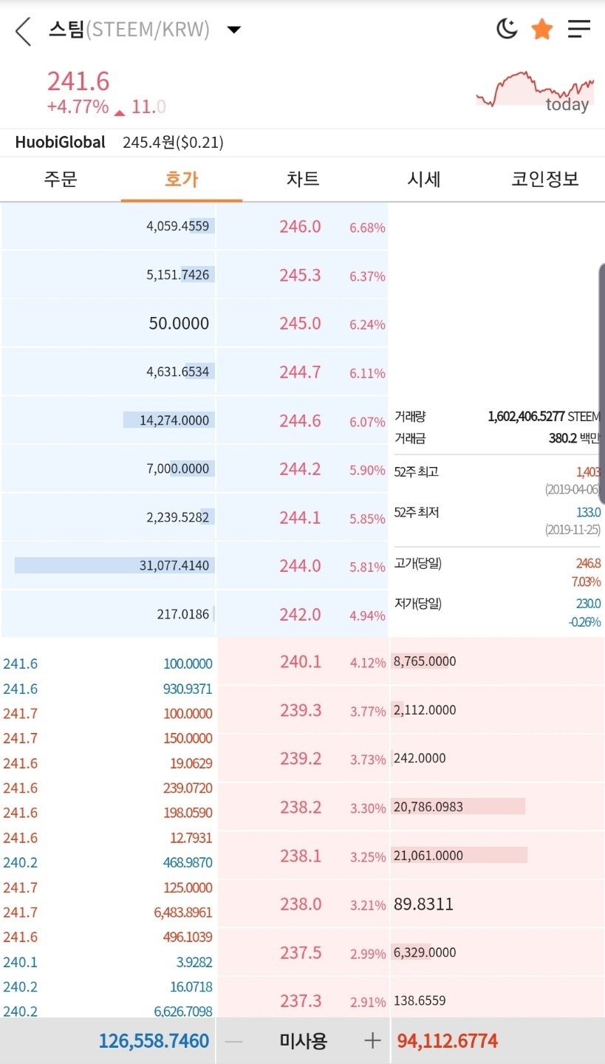
Task: Tap the HuobiGlobal reference price line
Action: click(x=120, y=143)
